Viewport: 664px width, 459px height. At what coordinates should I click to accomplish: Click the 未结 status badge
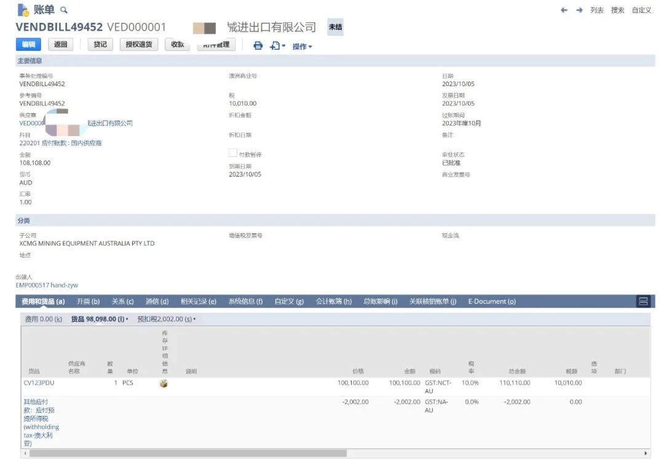(x=336, y=27)
